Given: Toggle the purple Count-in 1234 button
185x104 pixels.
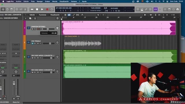Looking at the screenshot, I should [156, 9].
